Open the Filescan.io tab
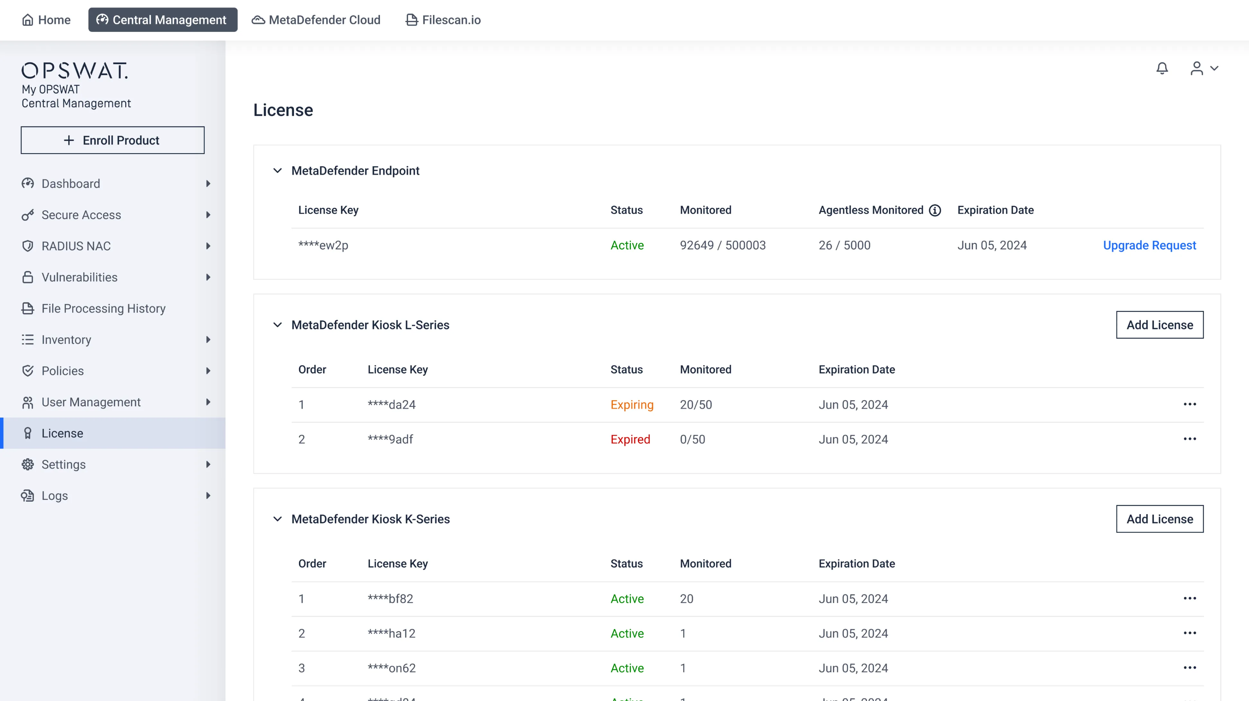 tap(443, 20)
